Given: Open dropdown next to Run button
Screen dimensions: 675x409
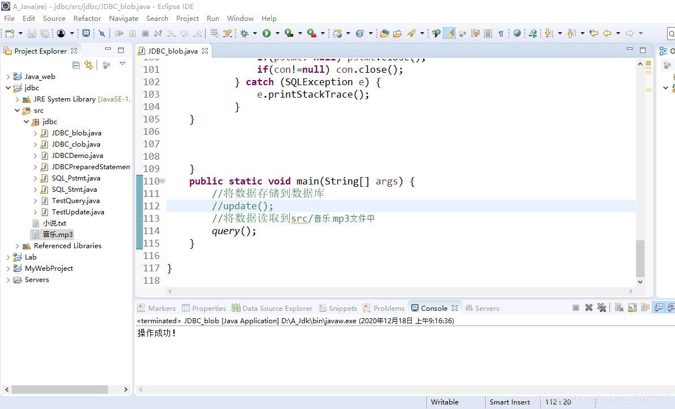Looking at the screenshot, I should (277, 33).
